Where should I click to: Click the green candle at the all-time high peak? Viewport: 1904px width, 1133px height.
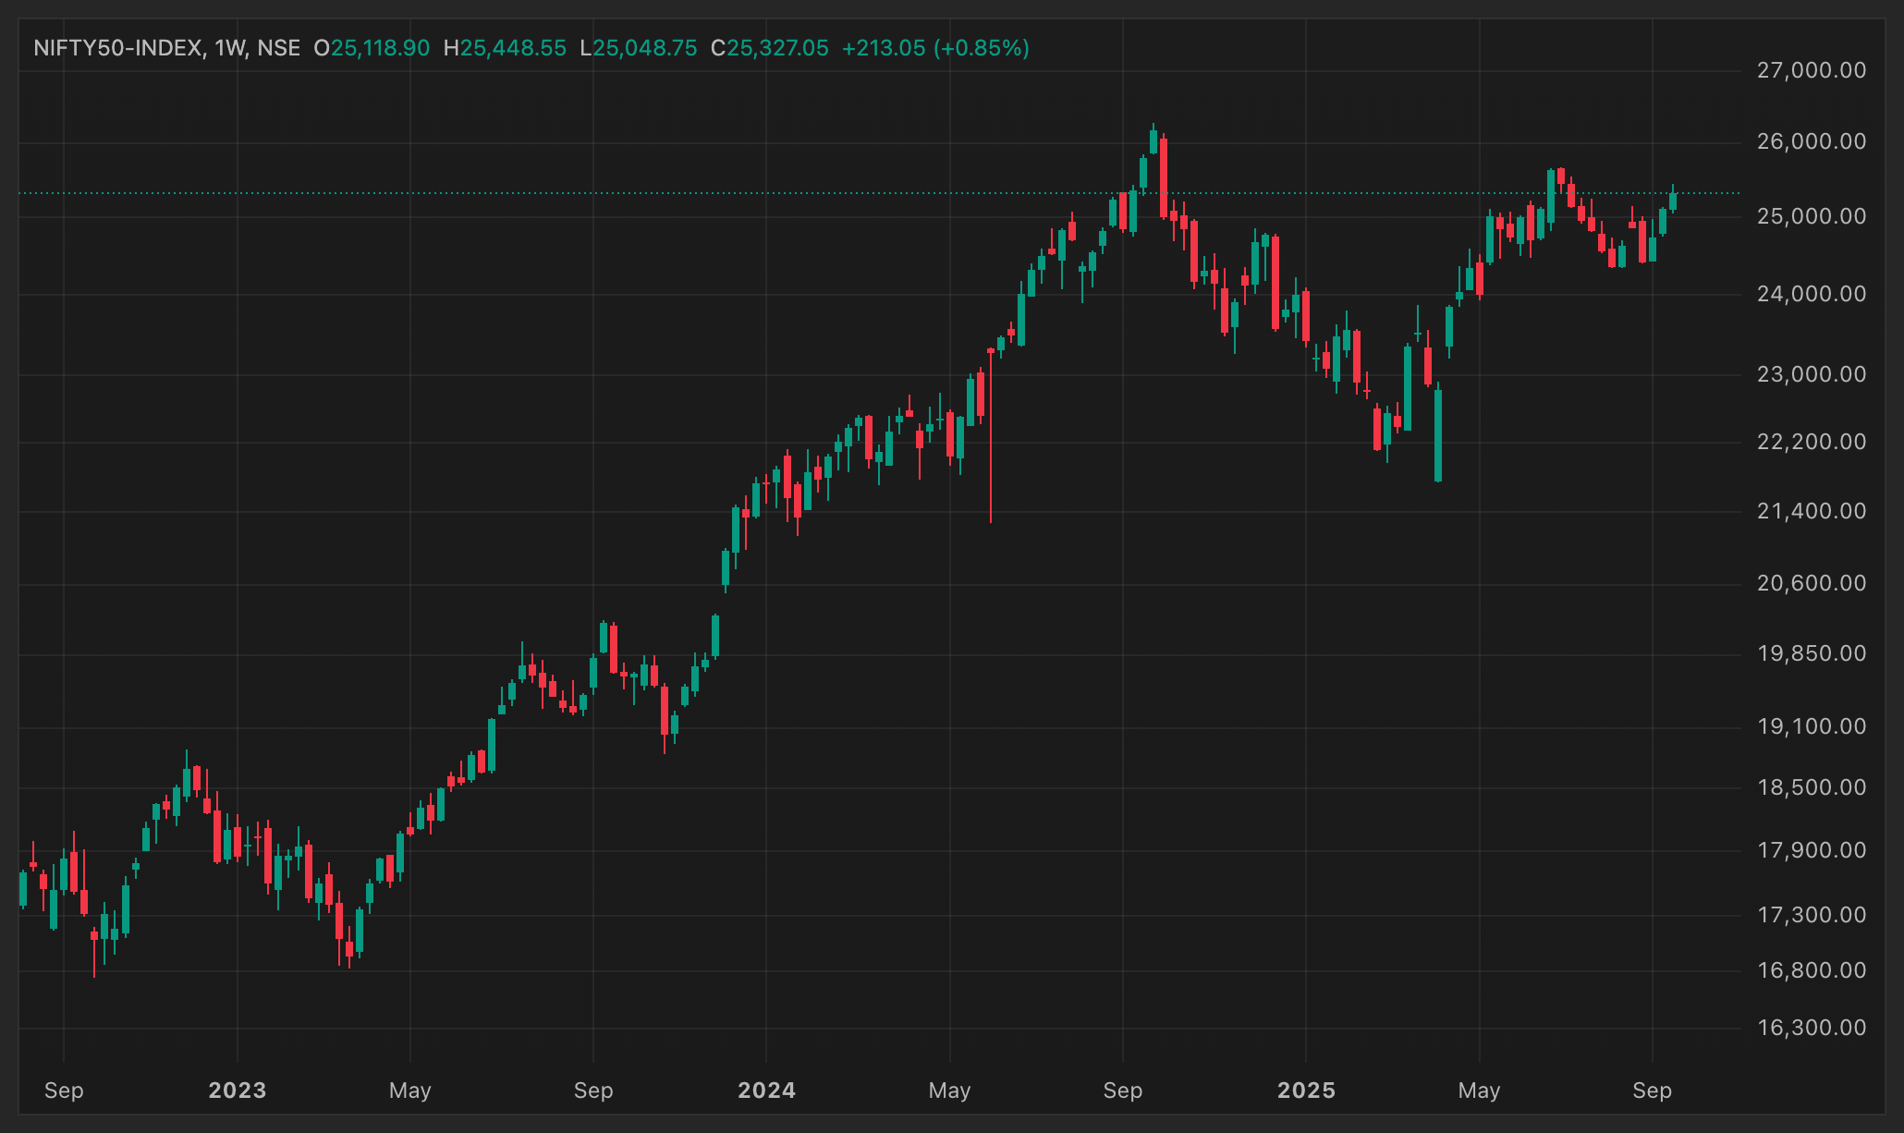coord(1153,140)
